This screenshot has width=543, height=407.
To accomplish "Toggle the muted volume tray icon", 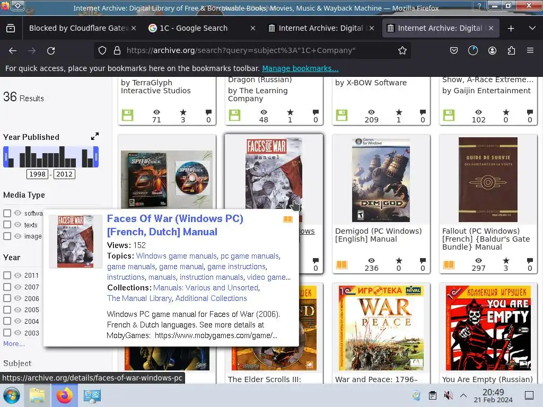I will 448,395.
